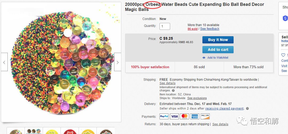
Task: Click the Mastercard payment icon
Action: coord(185,116)
